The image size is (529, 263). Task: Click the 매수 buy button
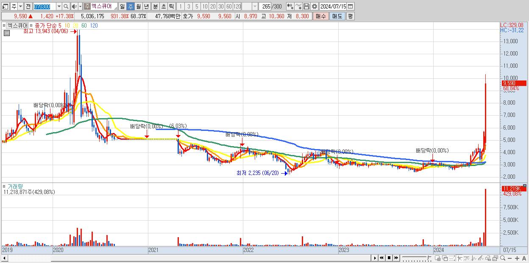pyautogui.click(x=320, y=16)
